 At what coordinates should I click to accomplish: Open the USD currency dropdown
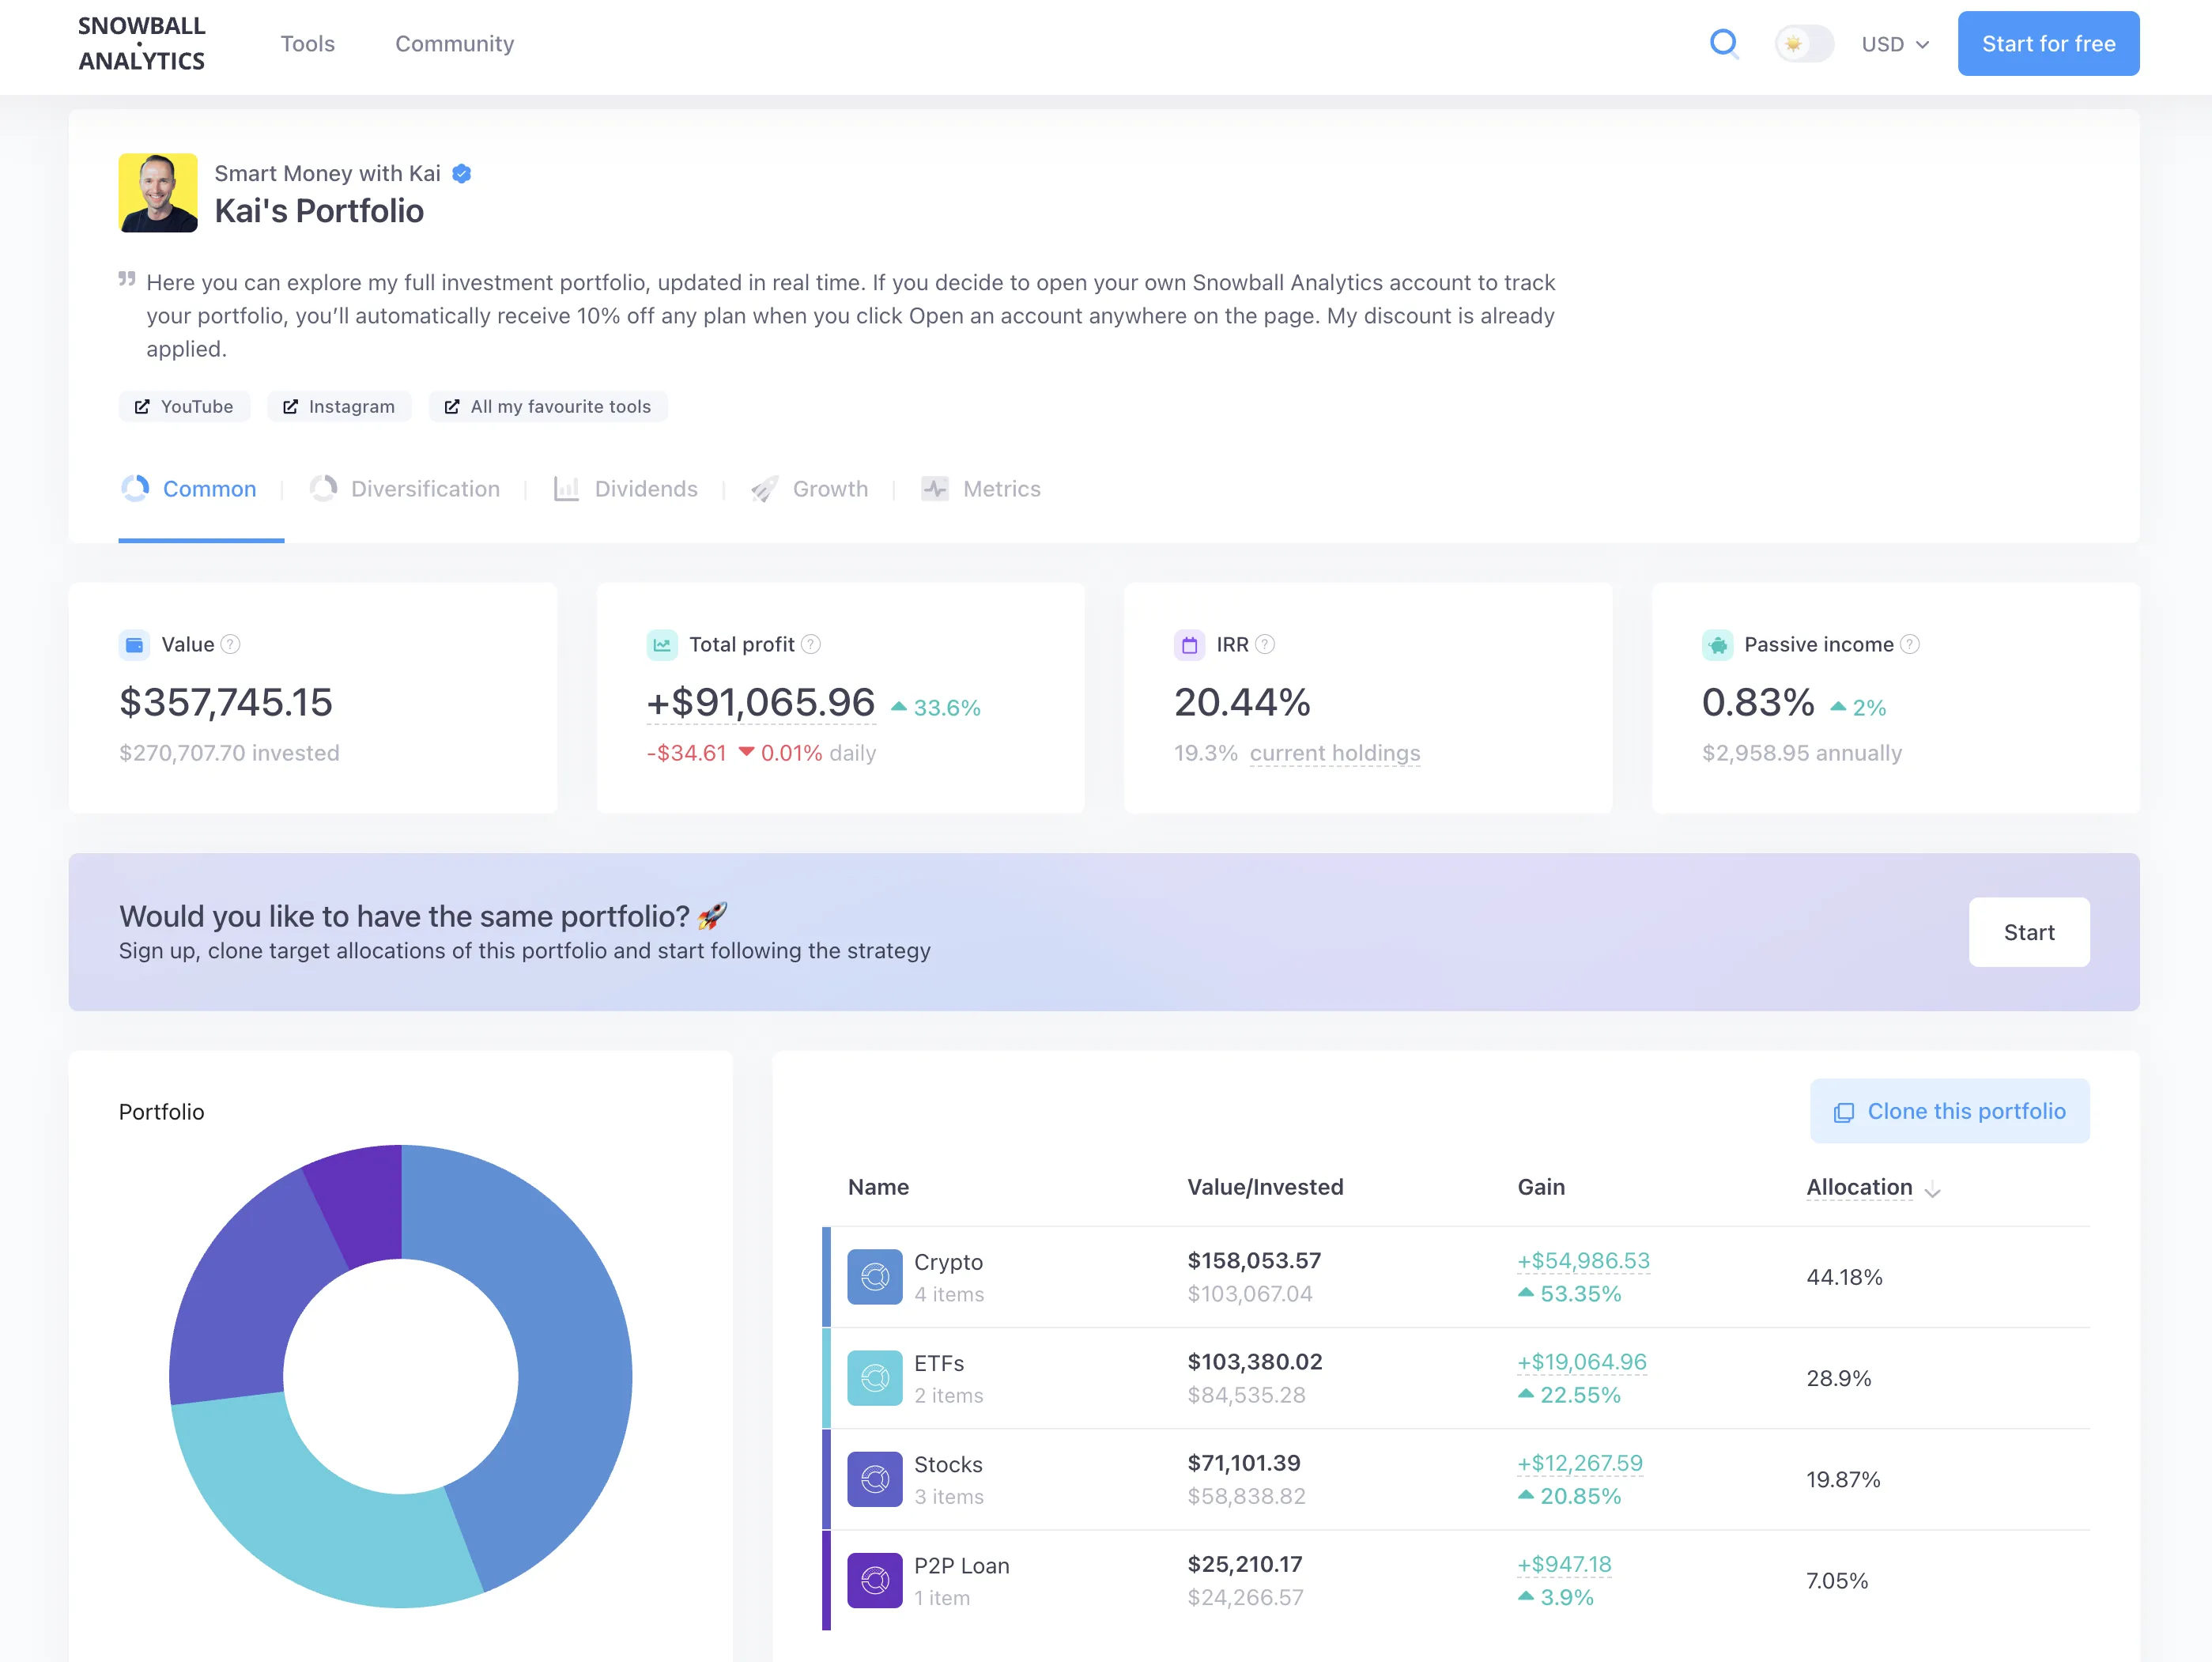click(1894, 44)
